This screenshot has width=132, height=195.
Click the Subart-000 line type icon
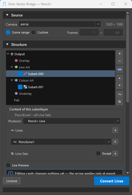25,74
